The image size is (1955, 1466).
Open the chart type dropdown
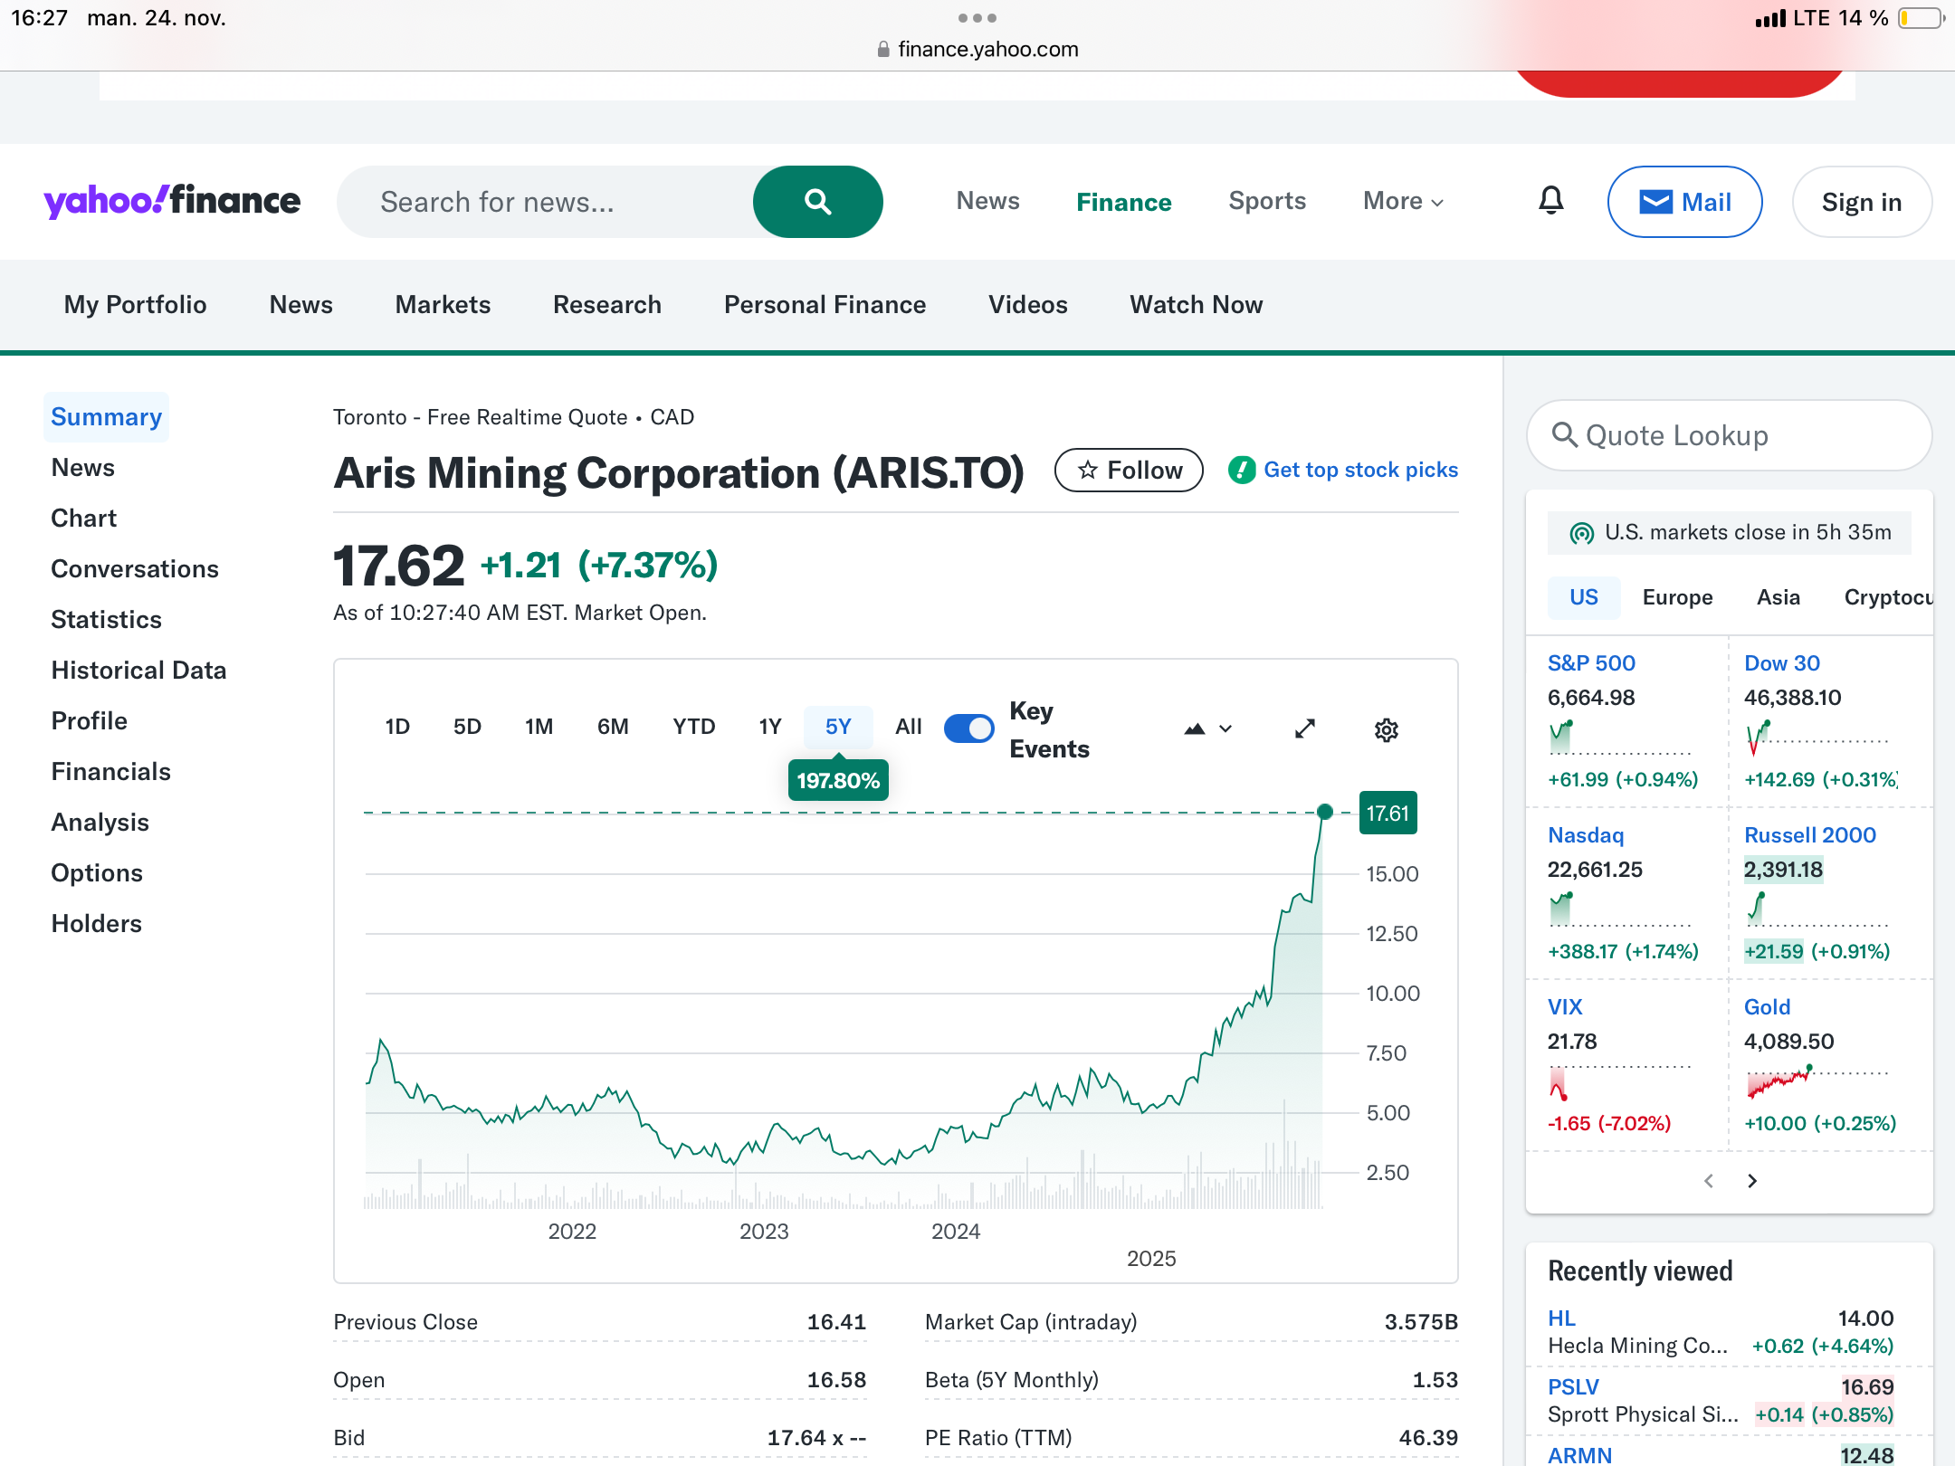point(1208,728)
